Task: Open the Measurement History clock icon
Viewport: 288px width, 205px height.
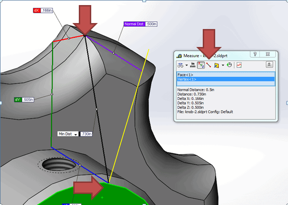Action: click(x=229, y=65)
